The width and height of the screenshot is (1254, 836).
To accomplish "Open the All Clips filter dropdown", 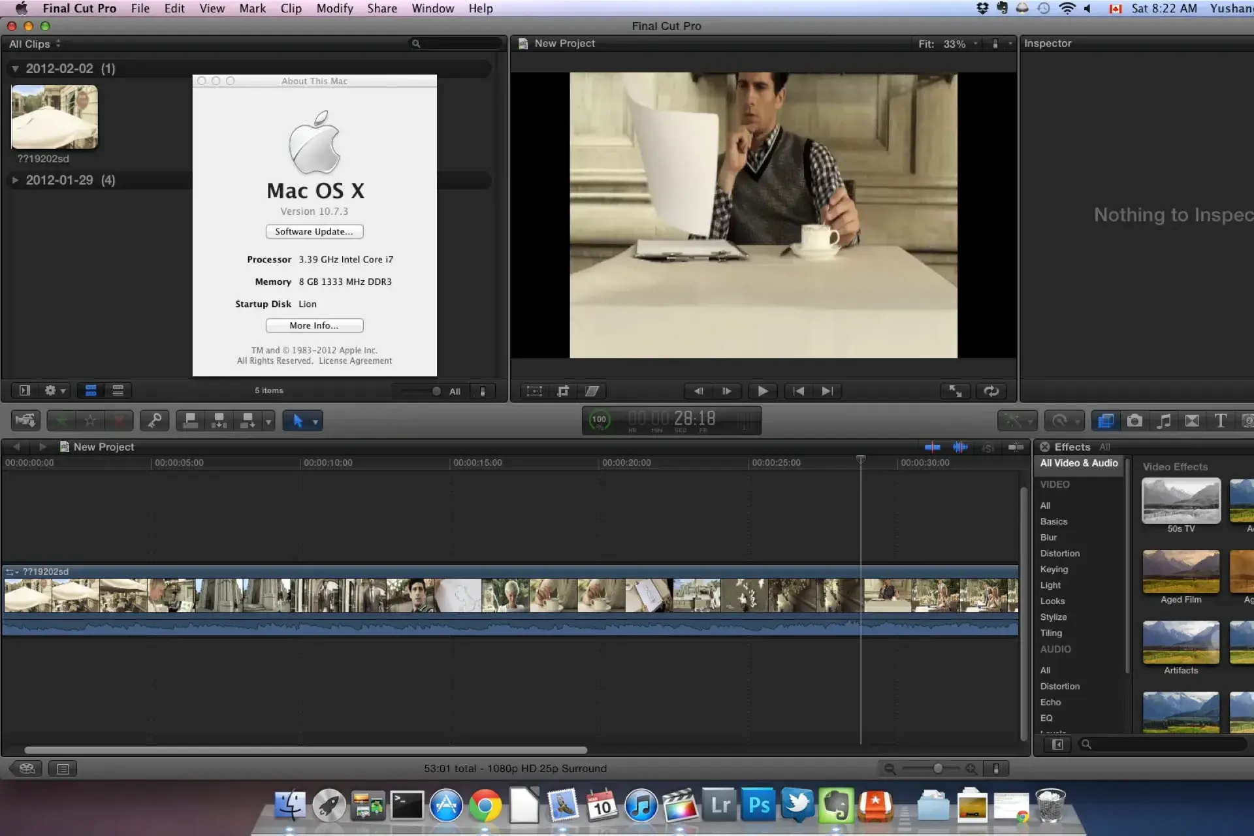I will [35, 44].
